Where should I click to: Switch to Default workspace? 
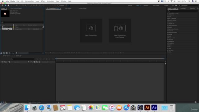pos(130,6)
